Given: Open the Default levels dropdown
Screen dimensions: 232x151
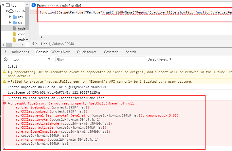Looking at the screenshot, I should click(x=160, y=59).
